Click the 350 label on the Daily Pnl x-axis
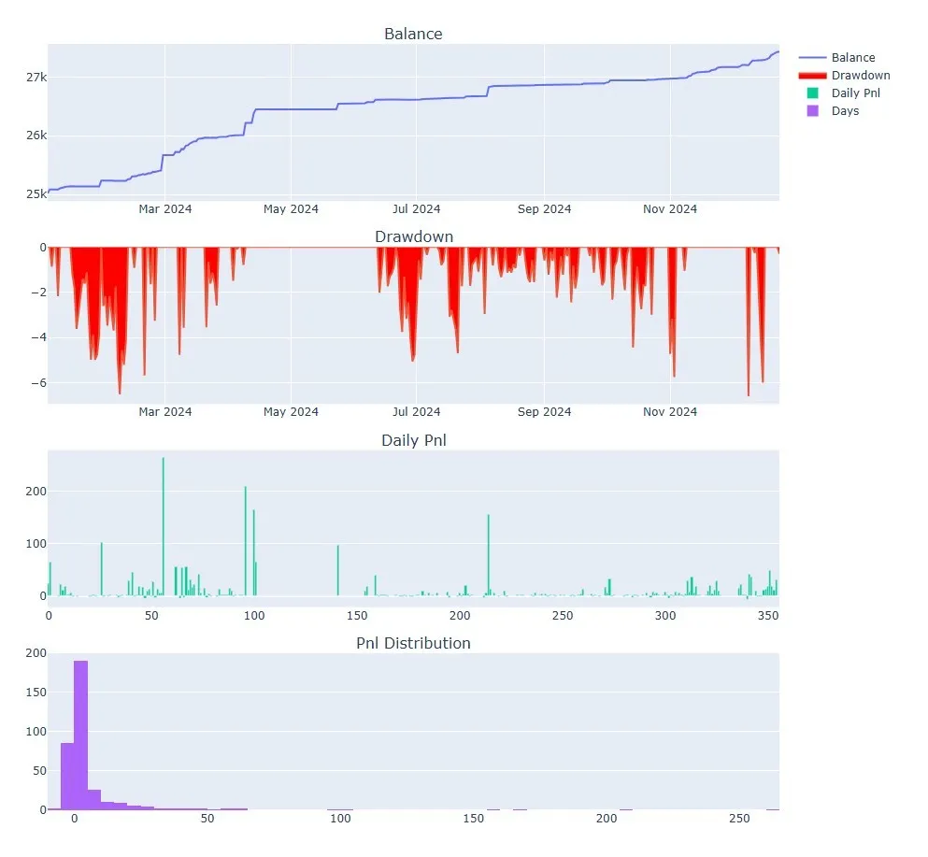 tap(768, 616)
